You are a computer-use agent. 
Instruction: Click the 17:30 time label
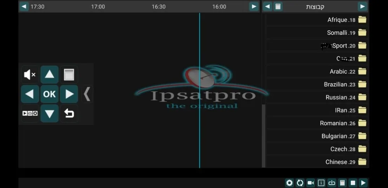(37, 7)
